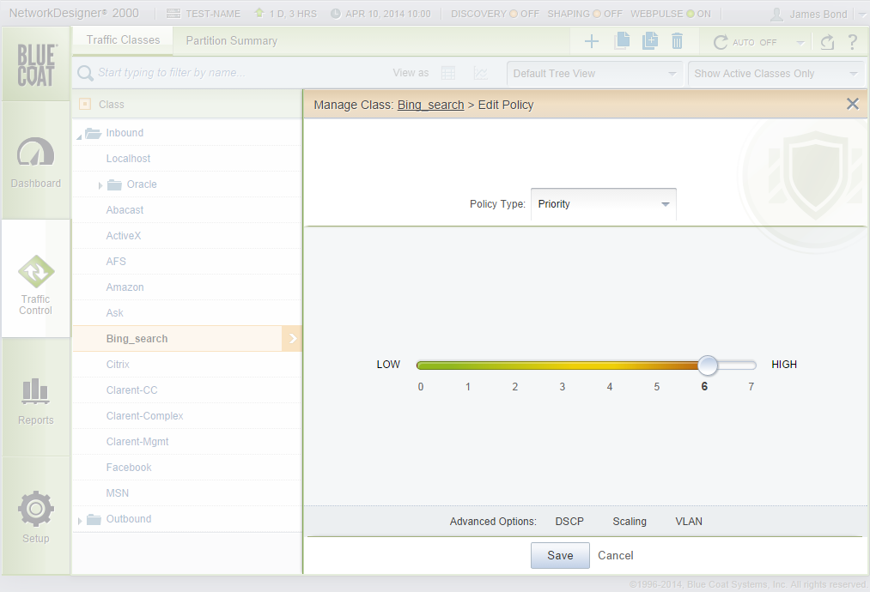Open the Dashboard gauge icon

35,152
